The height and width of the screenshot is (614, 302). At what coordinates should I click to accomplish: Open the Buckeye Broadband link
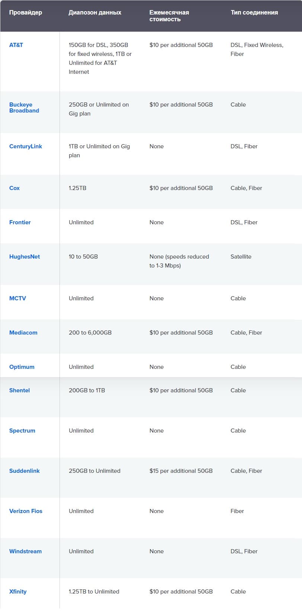(24, 108)
